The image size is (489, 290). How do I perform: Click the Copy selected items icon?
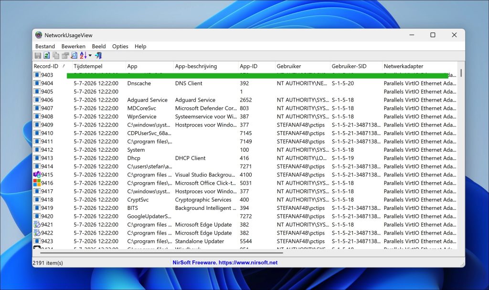click(x=56, y=55)
